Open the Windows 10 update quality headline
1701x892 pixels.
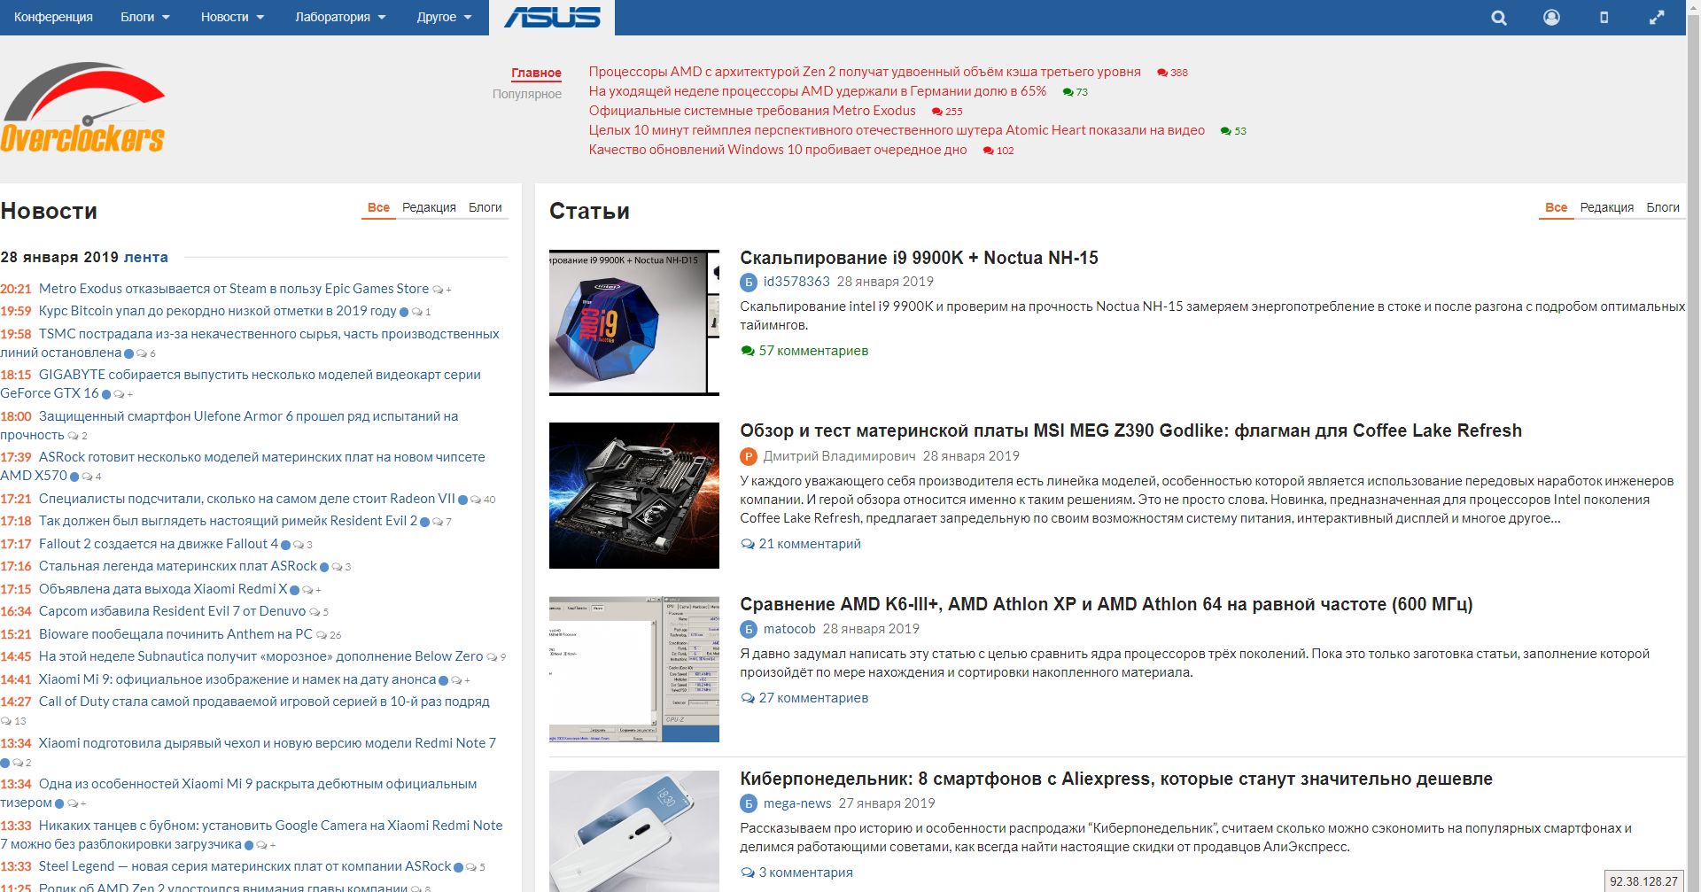coord(778,150)
